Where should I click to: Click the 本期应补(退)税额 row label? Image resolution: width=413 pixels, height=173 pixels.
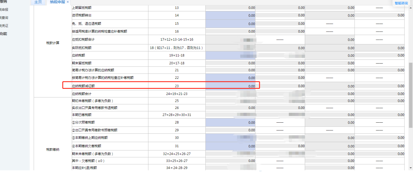pyautogui.click(x=85, y=168)
